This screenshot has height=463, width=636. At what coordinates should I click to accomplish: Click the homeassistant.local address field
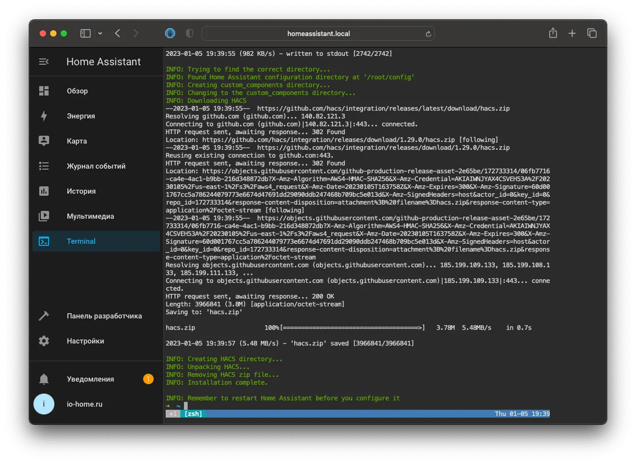(x=318, y=33)
